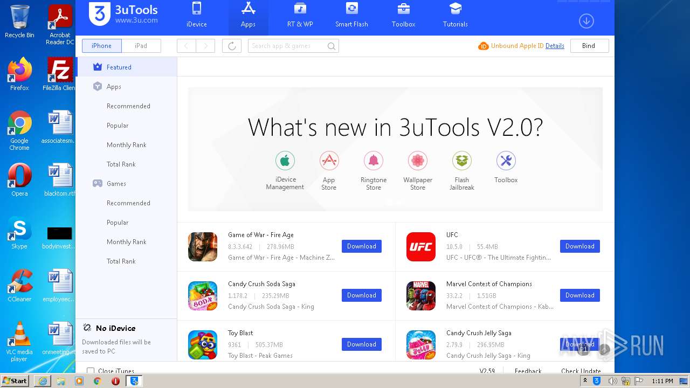Open Candy Crush Jelly Saga icon
Viewport: 690px width, 388px height.
421,345
